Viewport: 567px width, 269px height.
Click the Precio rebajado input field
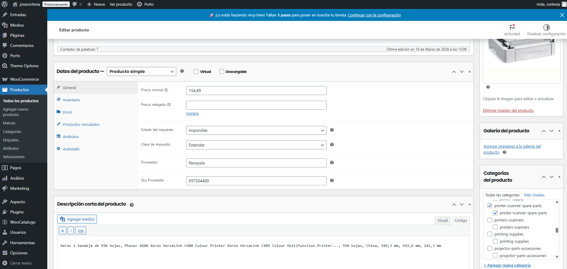[x=256, y=105]
